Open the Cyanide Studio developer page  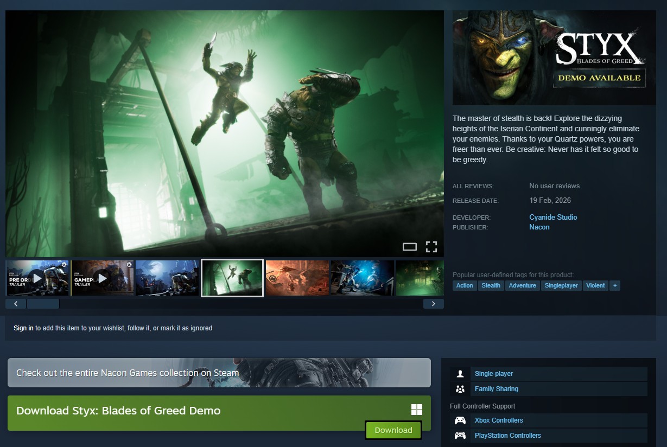pos(553,217)
